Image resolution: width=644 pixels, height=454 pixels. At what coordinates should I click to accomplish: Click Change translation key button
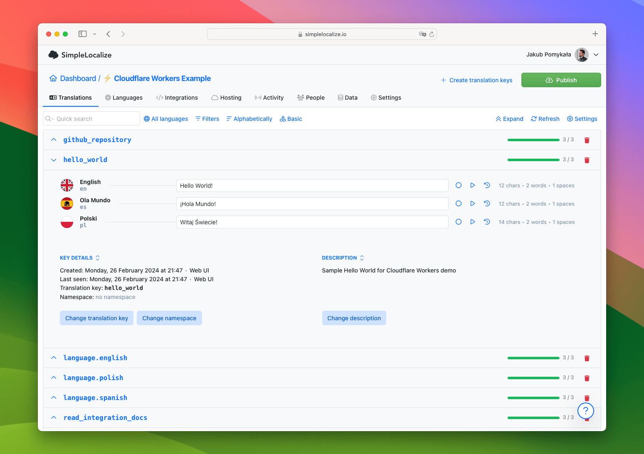click(x=96, y=318)
